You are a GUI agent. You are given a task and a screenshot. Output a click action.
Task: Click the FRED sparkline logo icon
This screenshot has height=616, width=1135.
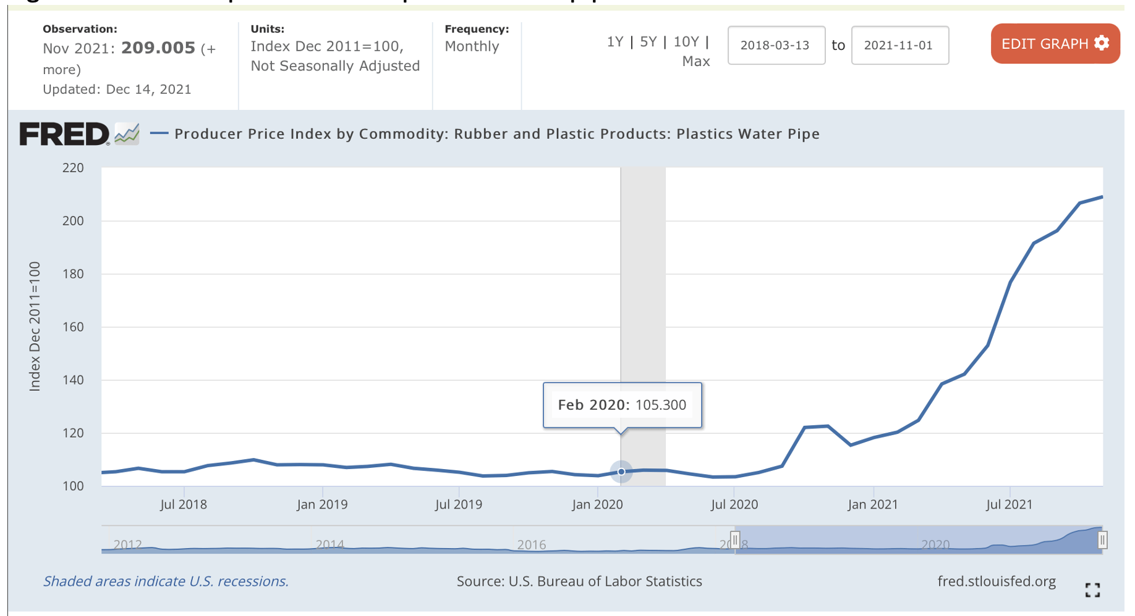click(127, 133)
